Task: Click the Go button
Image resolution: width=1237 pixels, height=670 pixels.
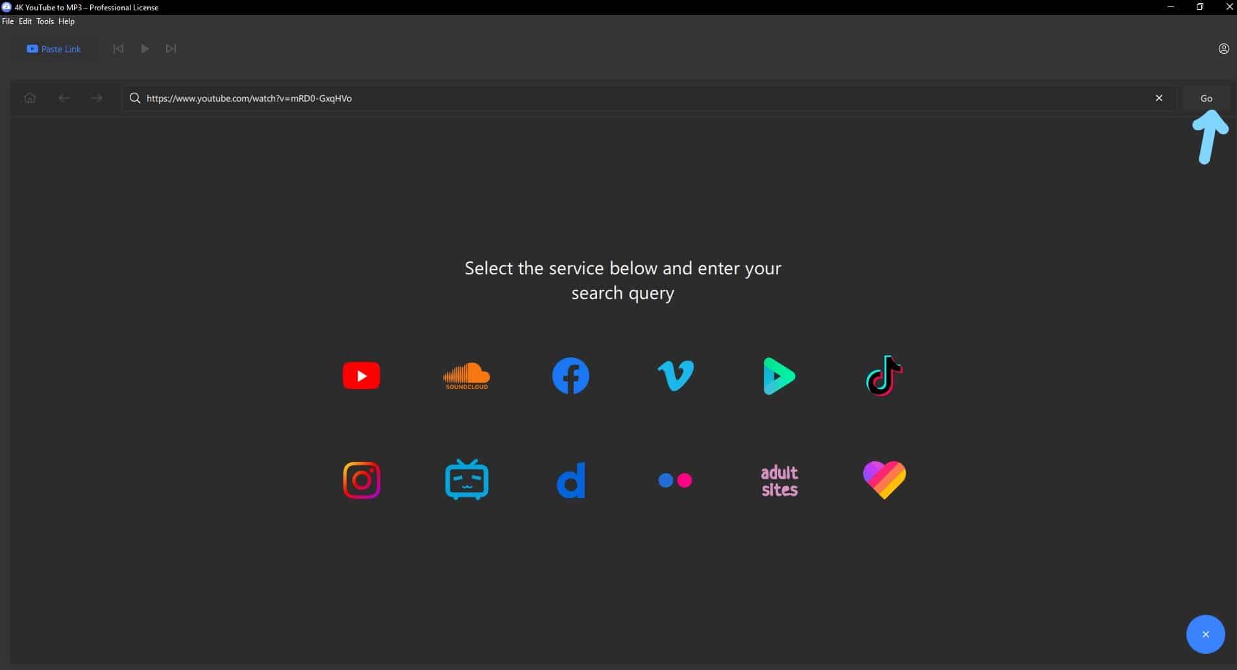Action: [1206, 99]
